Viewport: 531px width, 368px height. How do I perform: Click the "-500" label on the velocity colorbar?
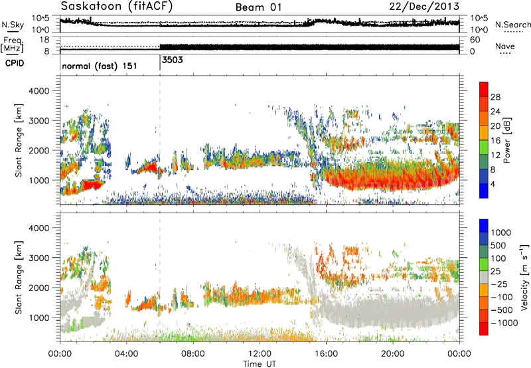click(x=502, y=310)
